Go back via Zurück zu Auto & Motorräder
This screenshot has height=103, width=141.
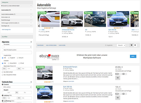11,6
